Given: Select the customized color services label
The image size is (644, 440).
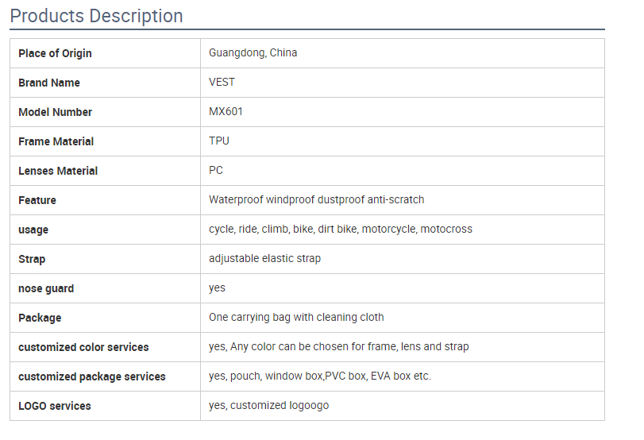Looking at the screenshot, I should coord(83,347).
